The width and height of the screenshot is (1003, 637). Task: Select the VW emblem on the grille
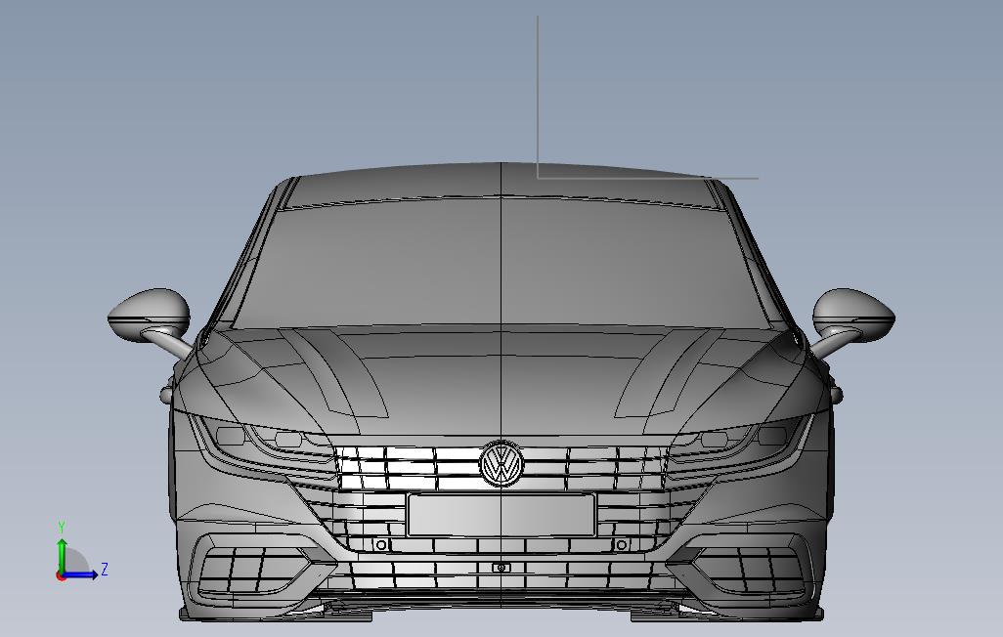coord(501,463)
